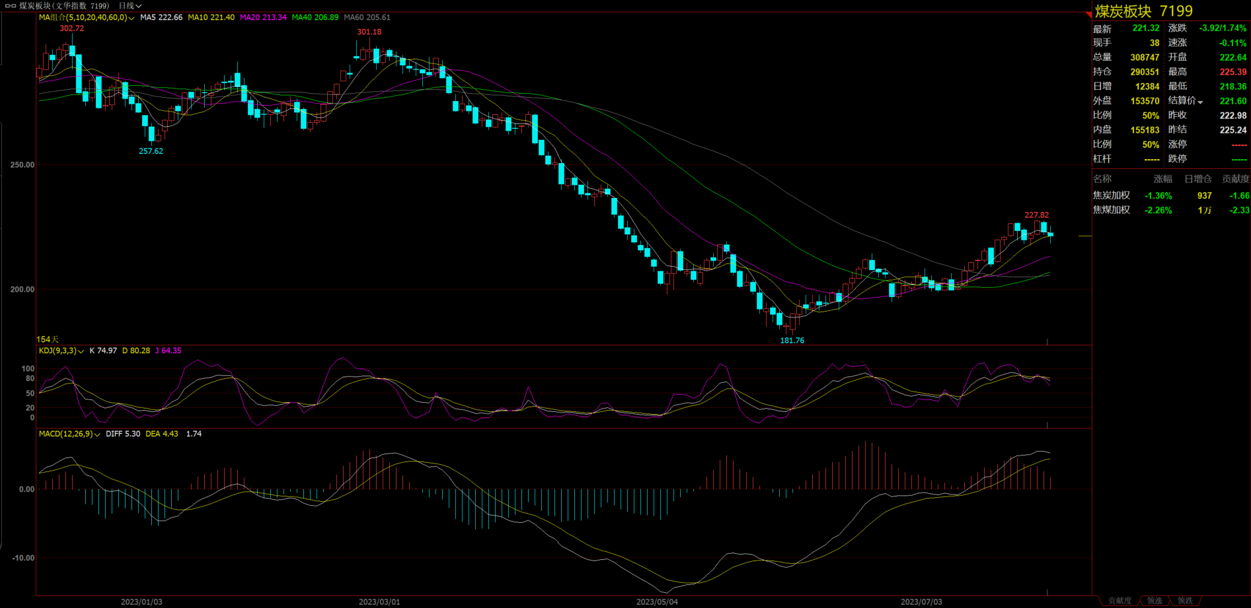This screenshot has height=608, width=1251.
Task: Open the MACD(12,26,9) indicator dropdown
Action: tap(97, 434)
